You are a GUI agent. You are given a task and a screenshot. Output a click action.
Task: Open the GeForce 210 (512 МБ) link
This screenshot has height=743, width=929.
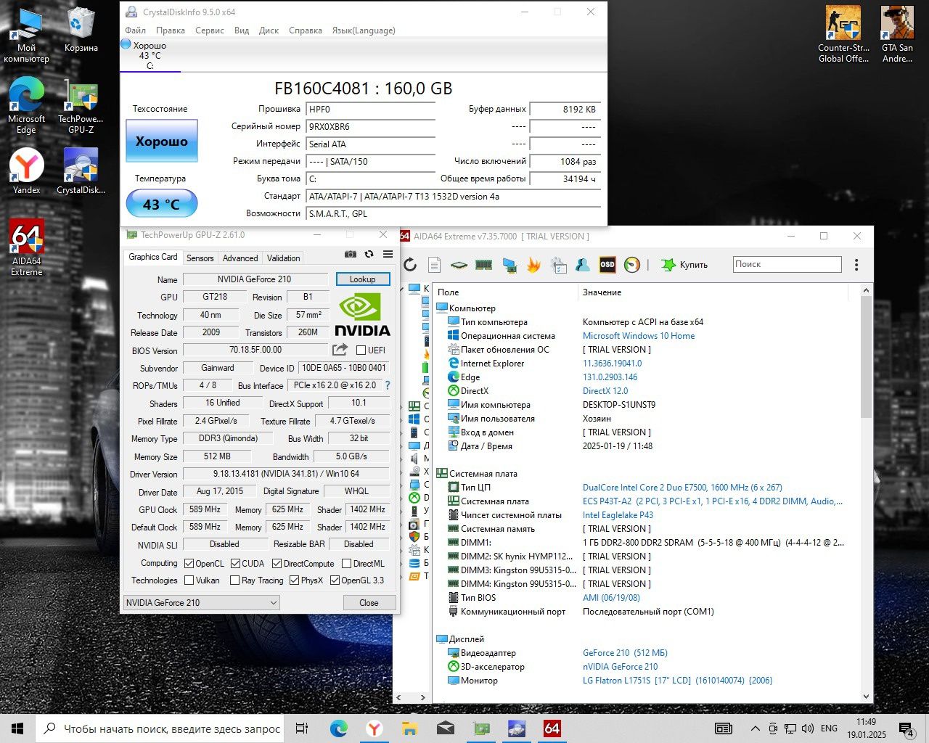(625, 653)
